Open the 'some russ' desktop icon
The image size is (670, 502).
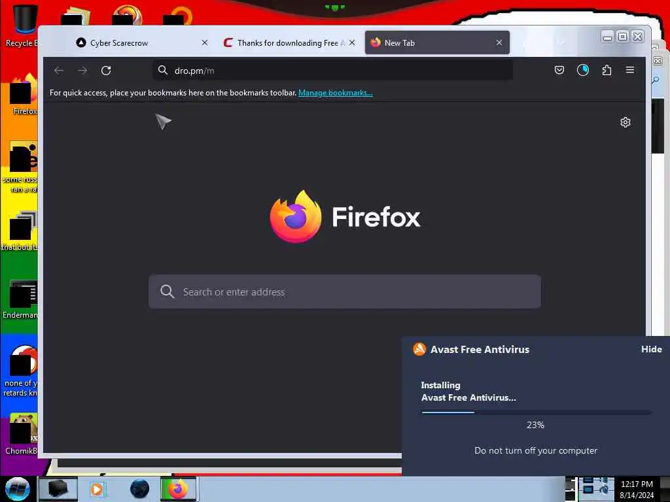tap(20, 167)
